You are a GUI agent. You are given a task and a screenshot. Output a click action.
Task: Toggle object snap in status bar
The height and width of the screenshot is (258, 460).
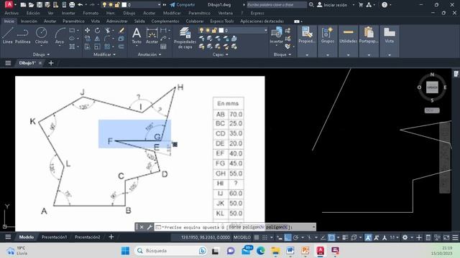[331, 237]
